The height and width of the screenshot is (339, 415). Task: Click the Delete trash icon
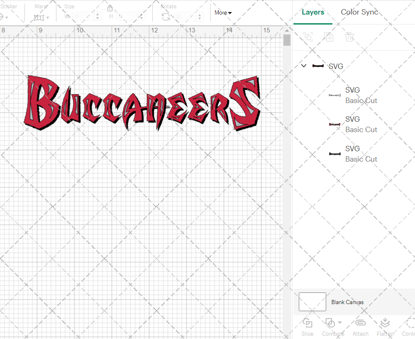[x=349, y=37]
